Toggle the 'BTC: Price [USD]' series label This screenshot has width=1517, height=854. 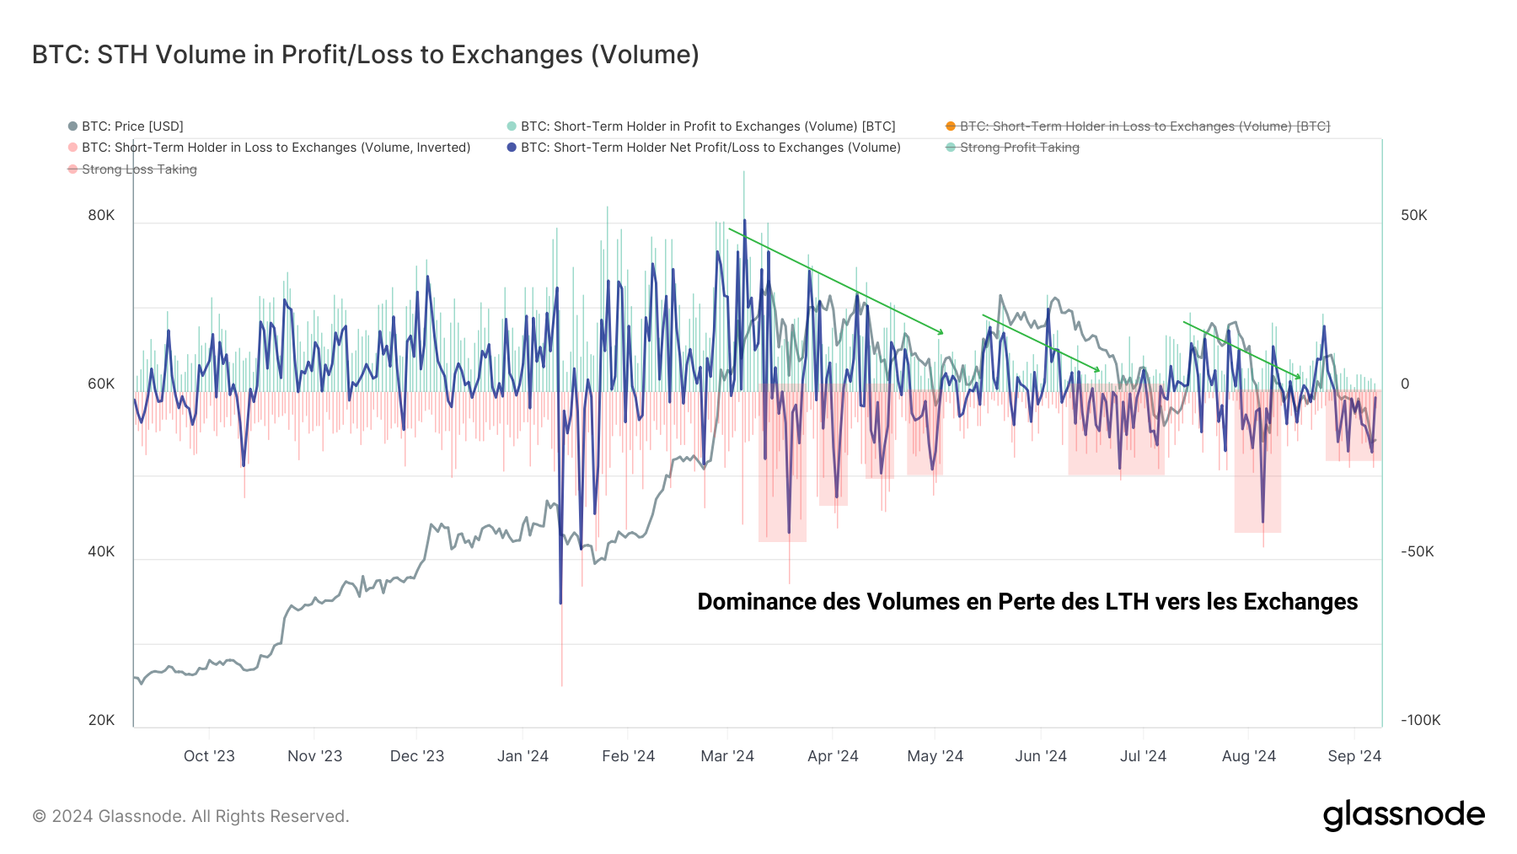coord(132,126)
